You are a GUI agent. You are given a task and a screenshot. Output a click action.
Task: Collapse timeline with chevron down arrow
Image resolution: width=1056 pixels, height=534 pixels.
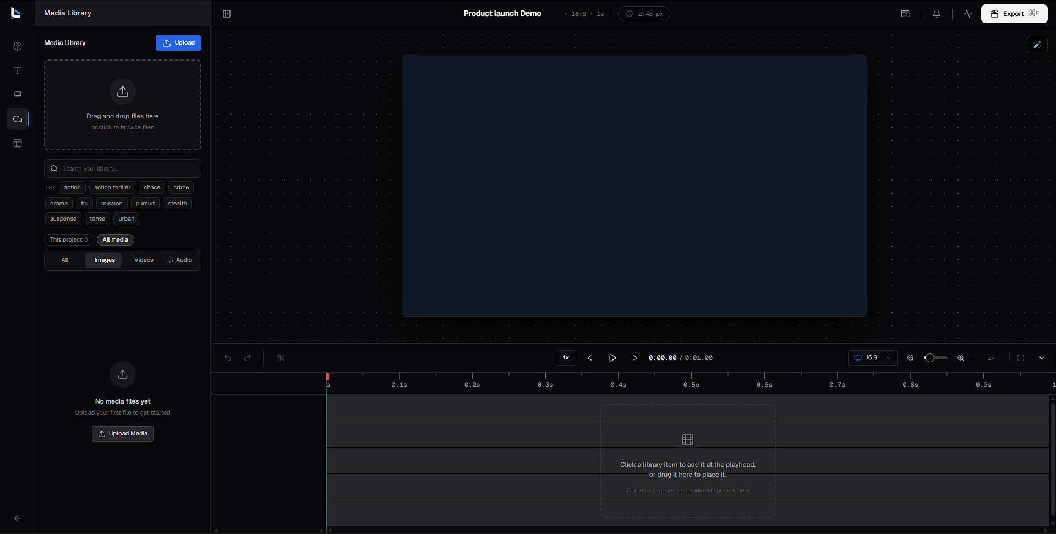(x=1042, y=358)
